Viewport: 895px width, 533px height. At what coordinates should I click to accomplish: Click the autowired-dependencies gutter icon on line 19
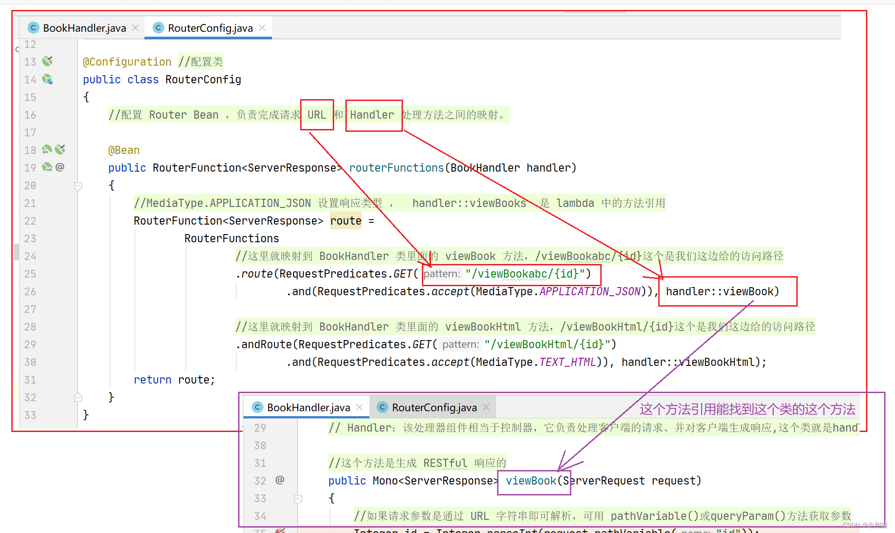(47, 167)
